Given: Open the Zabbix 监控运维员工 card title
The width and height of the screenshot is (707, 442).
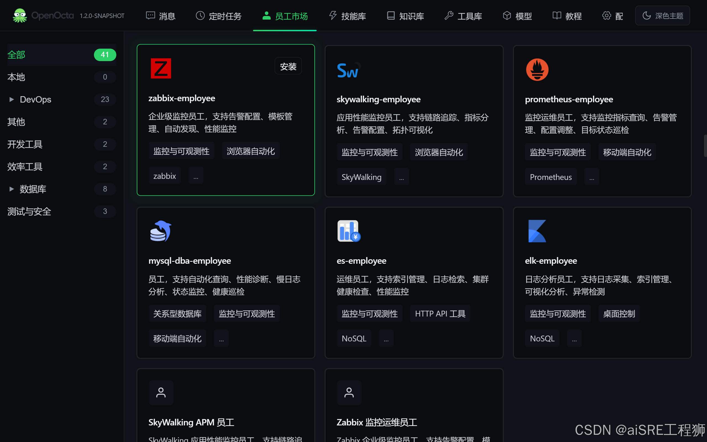Looking at the screenshot, I should point(377,422).
